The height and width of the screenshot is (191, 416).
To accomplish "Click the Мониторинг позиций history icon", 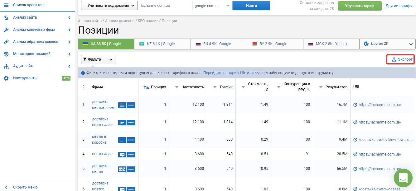I will point(6,54).
